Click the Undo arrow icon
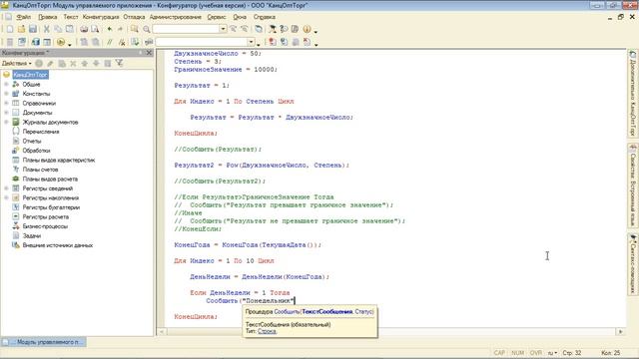The height and width of the screenshot is (359, 639). pos(110,29)
